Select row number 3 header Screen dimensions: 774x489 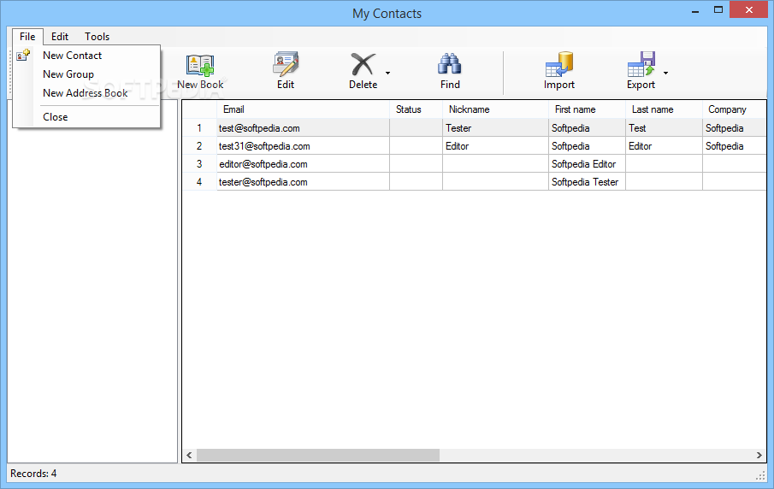tap(199, 164)
